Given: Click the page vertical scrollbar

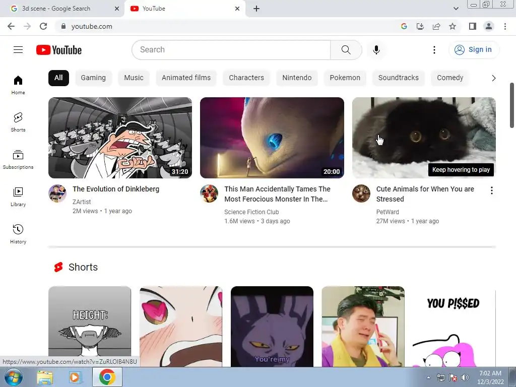Looking at the screenshot, I should 512,105.
